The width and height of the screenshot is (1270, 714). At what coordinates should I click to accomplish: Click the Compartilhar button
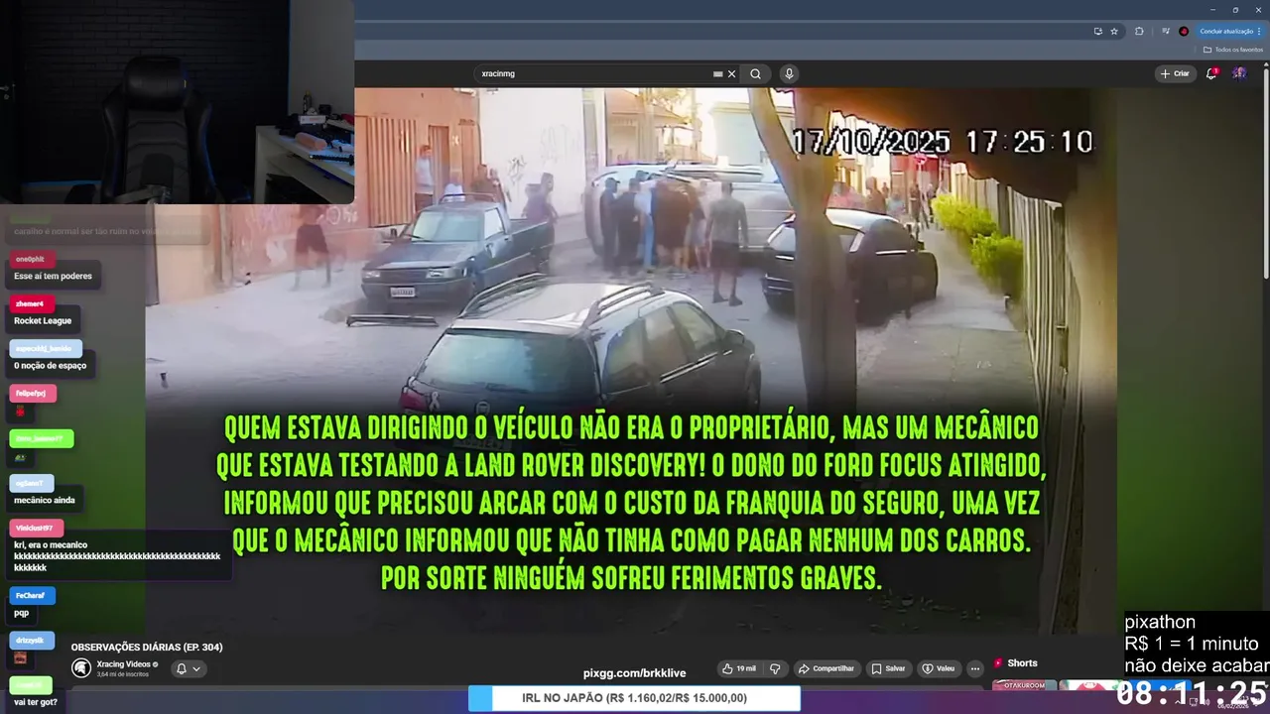(x=825, y=668)
